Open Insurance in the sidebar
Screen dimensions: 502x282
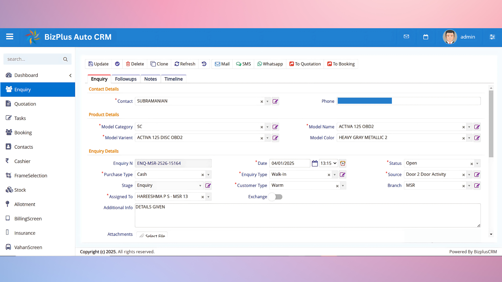pos(38,233)
